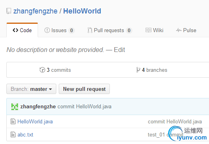The image size is (209, 144).
Task: Open the HelloWorld.java file link
Action: pyautogui.click(x=35, y=121)
